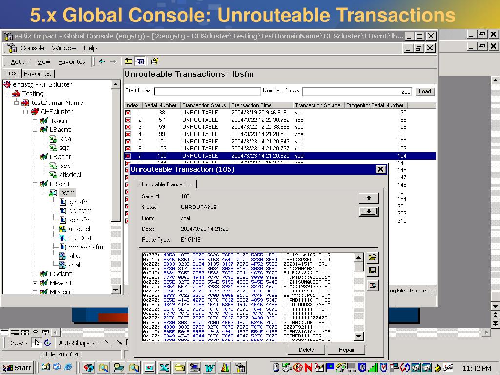Click the Back arrow in the console toolbar

tap(102, 61)
